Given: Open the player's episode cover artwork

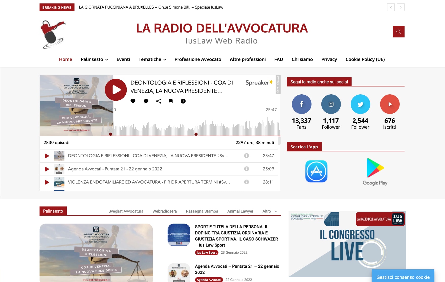Looking at the screenshot, I should [77, 106].
